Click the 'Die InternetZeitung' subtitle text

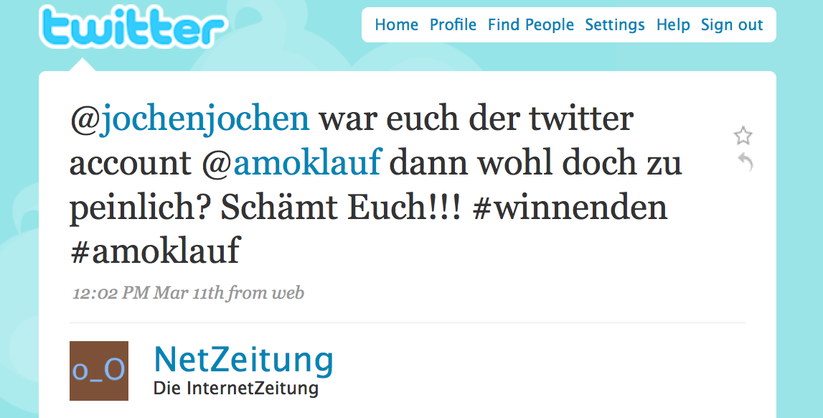(x=235, y=389)
